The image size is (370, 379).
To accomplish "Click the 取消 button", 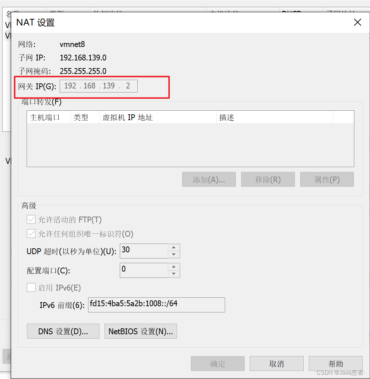I will [277, 363].
